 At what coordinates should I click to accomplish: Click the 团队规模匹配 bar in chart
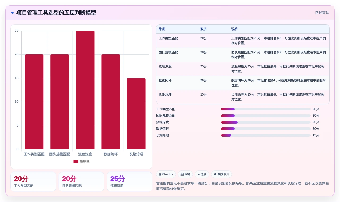click(60, 102)
